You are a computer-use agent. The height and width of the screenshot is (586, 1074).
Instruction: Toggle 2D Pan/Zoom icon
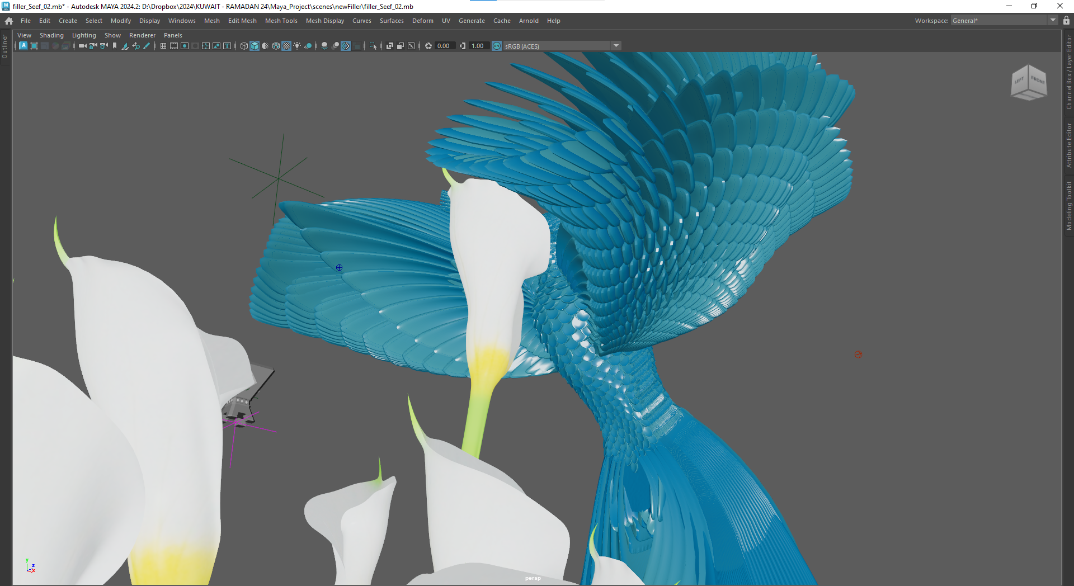click(x=136, y=46)
